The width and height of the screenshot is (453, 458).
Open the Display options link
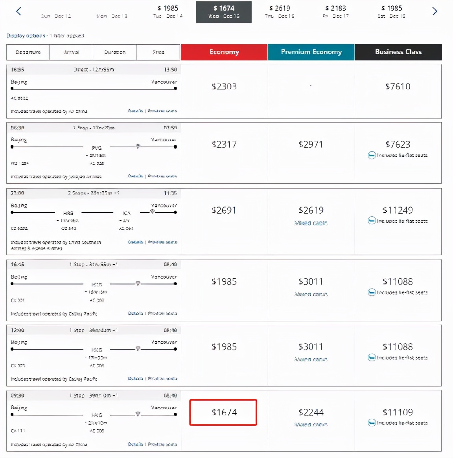(x=26, y=36)
